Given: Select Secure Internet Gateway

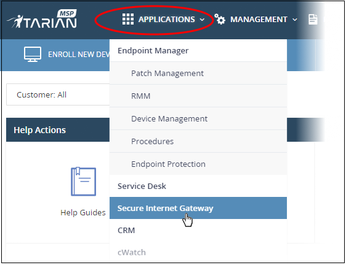Looking at the screenshot, I should click(198, 208).
